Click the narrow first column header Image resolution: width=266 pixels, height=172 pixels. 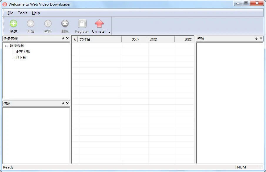(x=75, y=39)
